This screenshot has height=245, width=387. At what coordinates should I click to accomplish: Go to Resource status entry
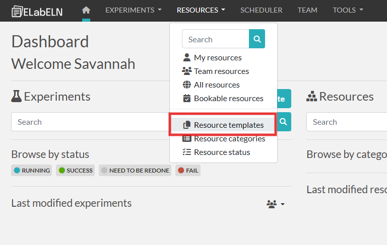pos(222,152)
